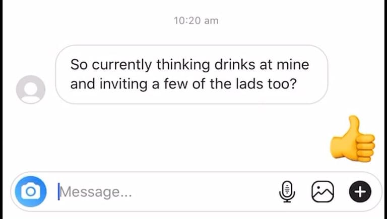
Task: Tap the line "and inviting a few of the lads too?"
Action: pyautogui.click(x=183, y=84)
